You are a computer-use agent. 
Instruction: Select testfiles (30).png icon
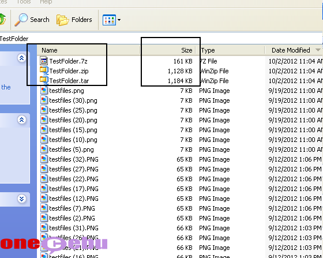coord(44,100)
